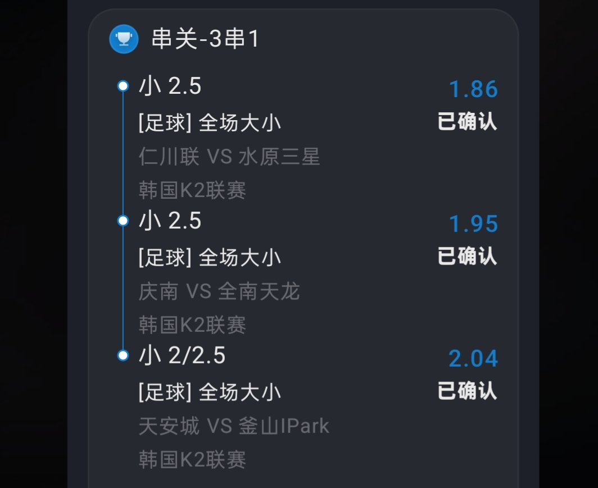Image resolution: width=598 pixels, height=488 pixels.
Task: Click 韩国K2联赛 under the 仁川联 match
Action: [192, 190]
